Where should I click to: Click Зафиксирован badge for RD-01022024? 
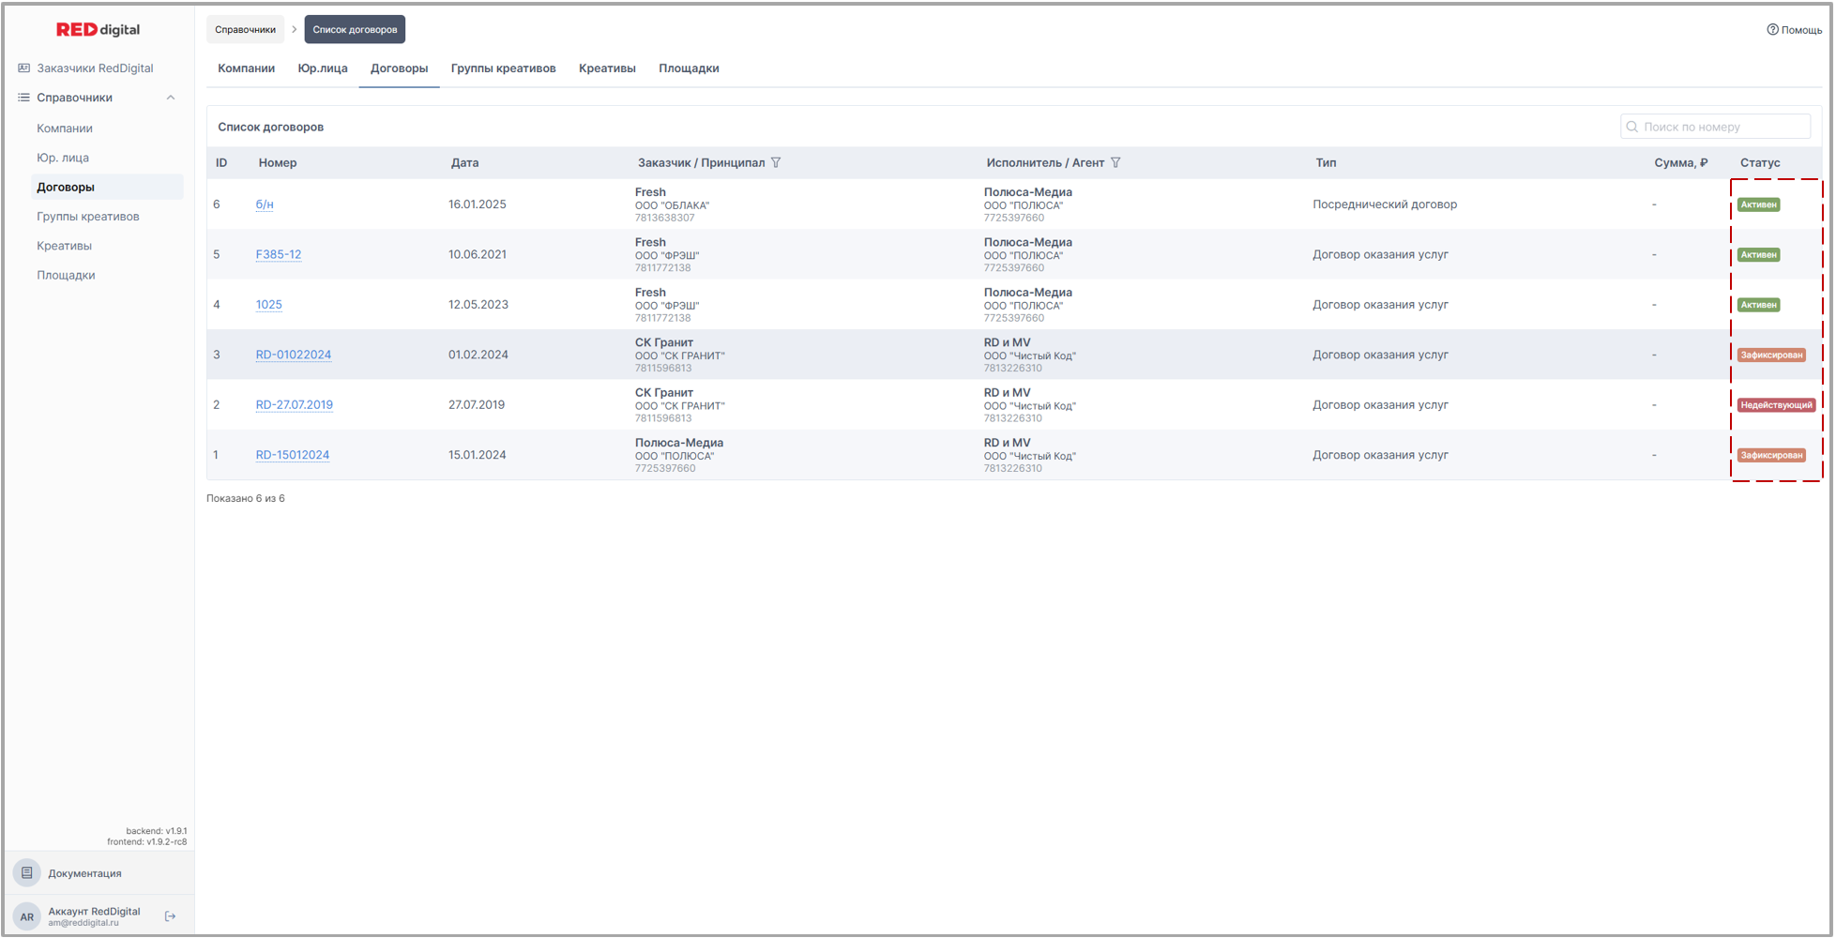coord(1771,356)
